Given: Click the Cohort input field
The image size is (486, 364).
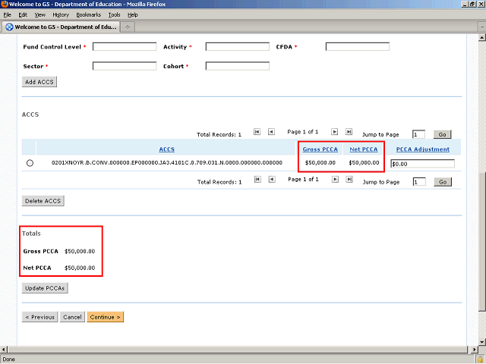Looking at the screenshot, I should coord(238,66).
